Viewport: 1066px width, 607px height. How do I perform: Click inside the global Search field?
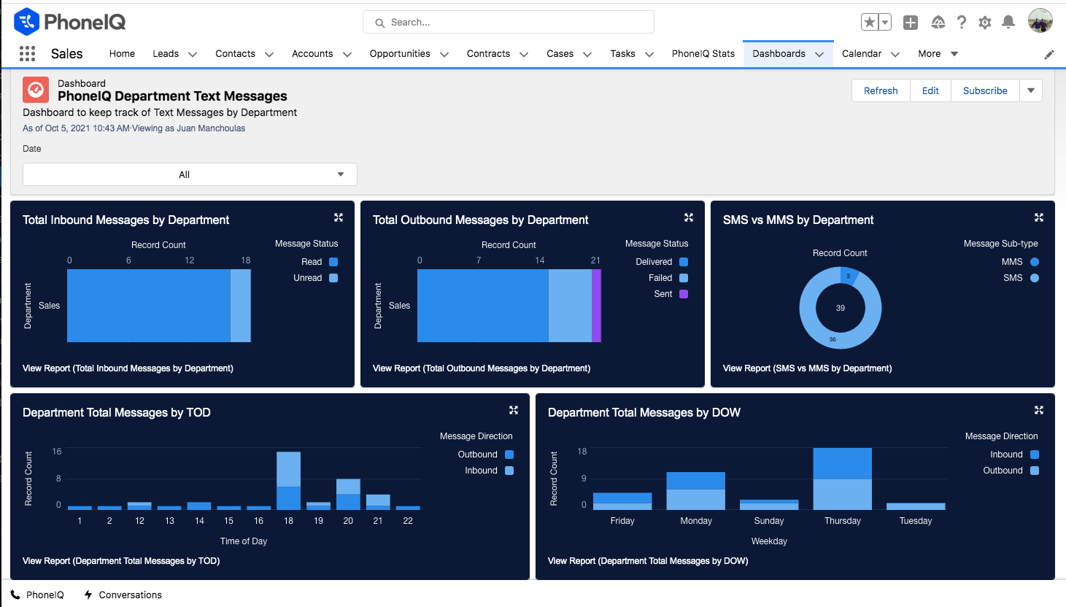(509, 22)
